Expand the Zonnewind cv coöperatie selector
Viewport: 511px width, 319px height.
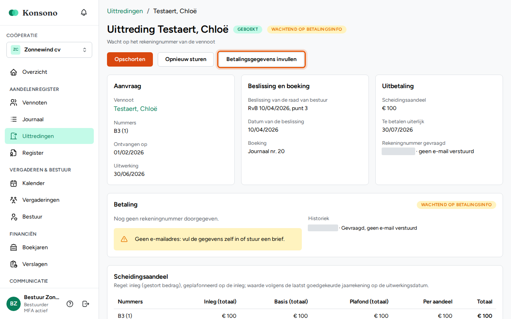[x=50, y=50]
